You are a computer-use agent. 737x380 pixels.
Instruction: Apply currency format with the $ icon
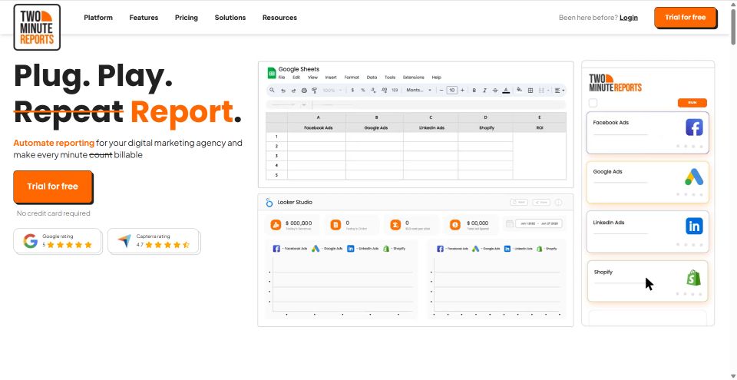click(x=352, y=91)
